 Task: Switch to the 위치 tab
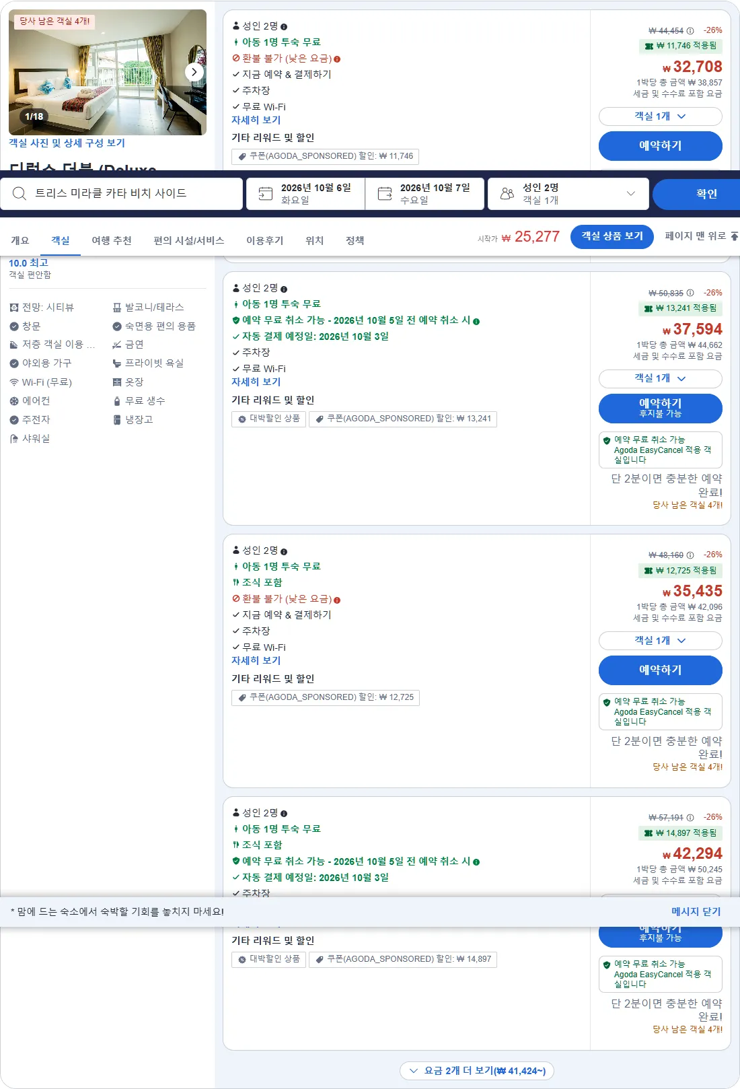tap(315, 240)
